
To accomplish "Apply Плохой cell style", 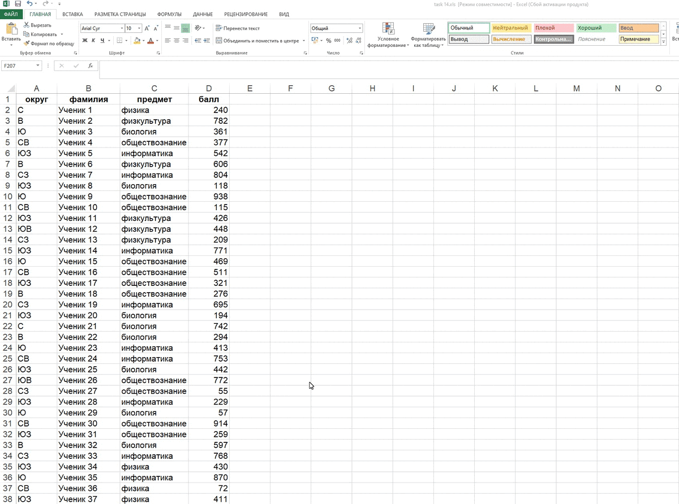I will click(x=554, y=28).
